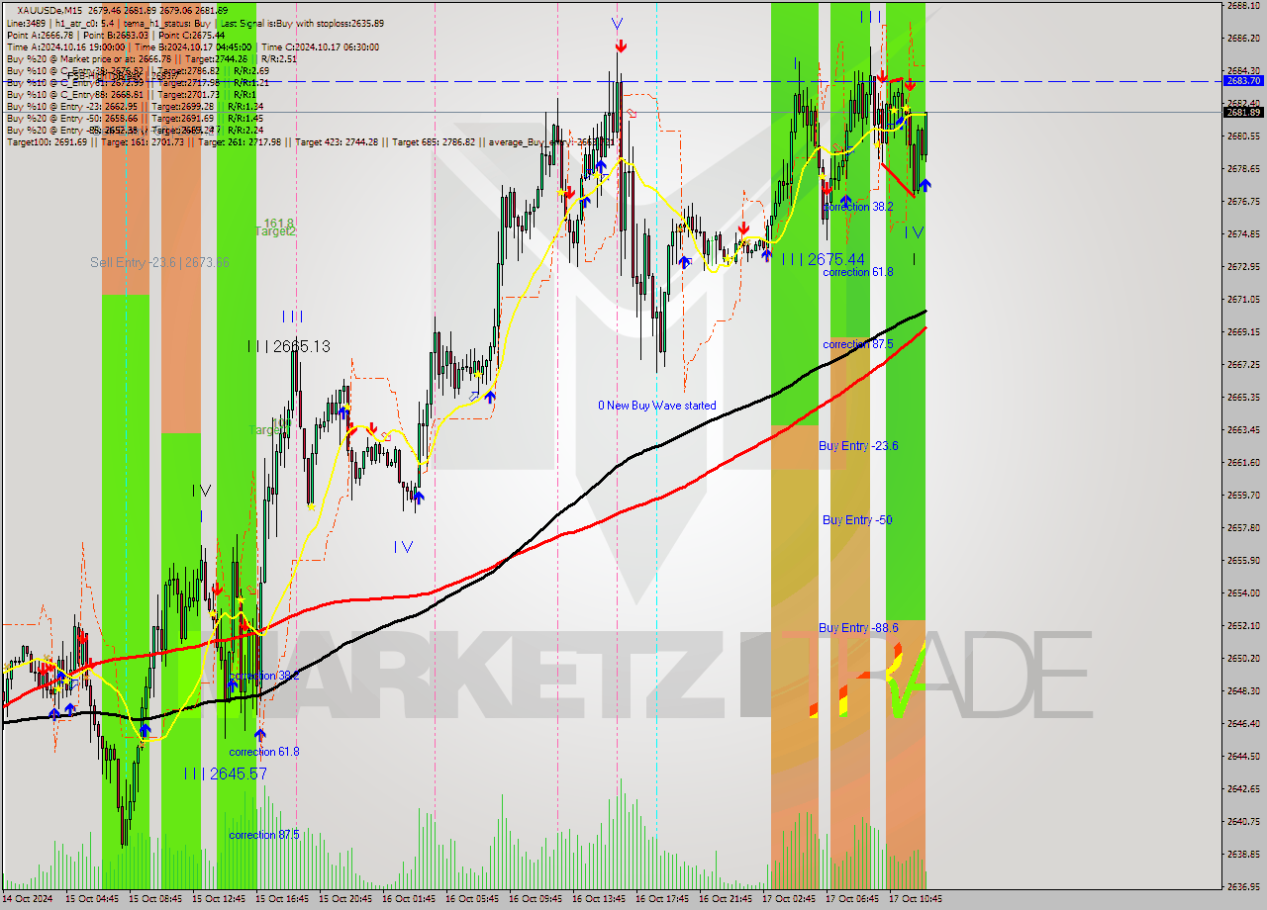
Task: Click the 2676.75 price axis label
Action: click(1243, 201)
